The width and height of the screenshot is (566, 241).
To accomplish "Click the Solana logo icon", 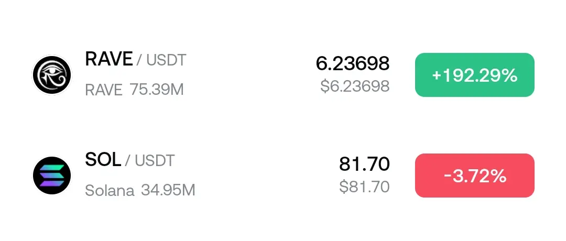I will (52, 176).
